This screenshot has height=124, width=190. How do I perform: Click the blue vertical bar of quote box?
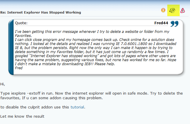tap(11, 47)
